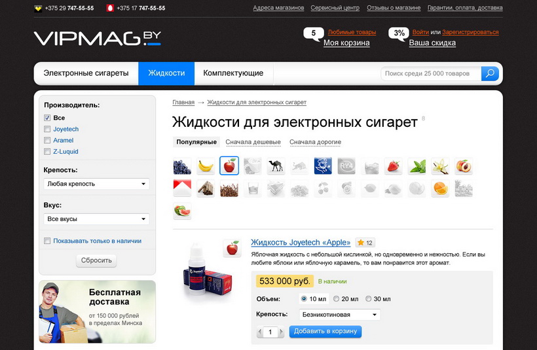Expand the 'Все вкусы' flavor dropdown

click(x=96, y=219)
